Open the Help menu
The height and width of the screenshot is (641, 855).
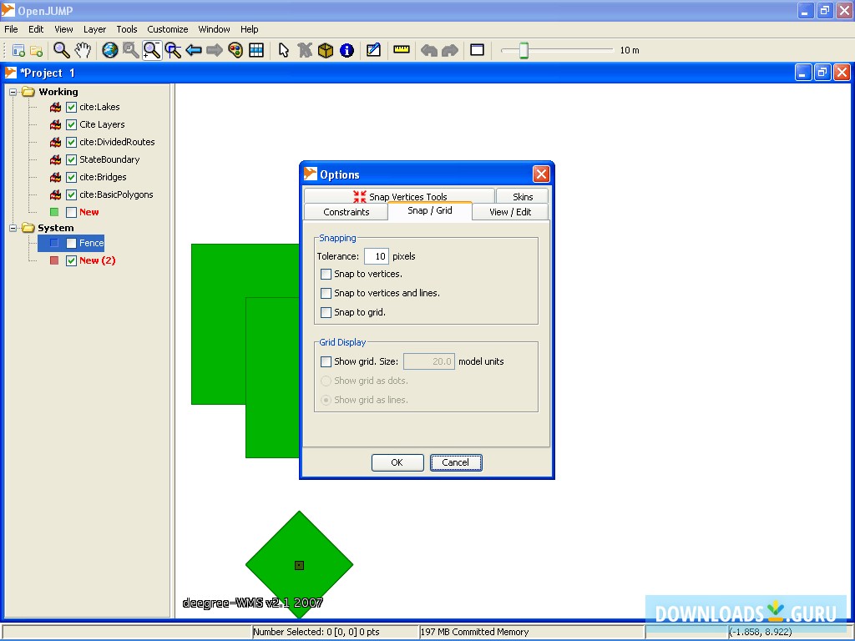tap(249, 29)
